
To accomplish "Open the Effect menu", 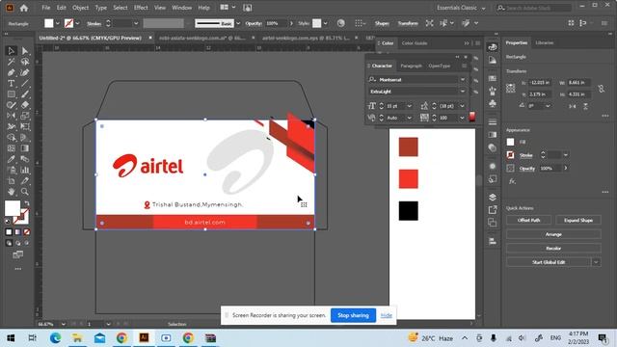I will 141,8.
